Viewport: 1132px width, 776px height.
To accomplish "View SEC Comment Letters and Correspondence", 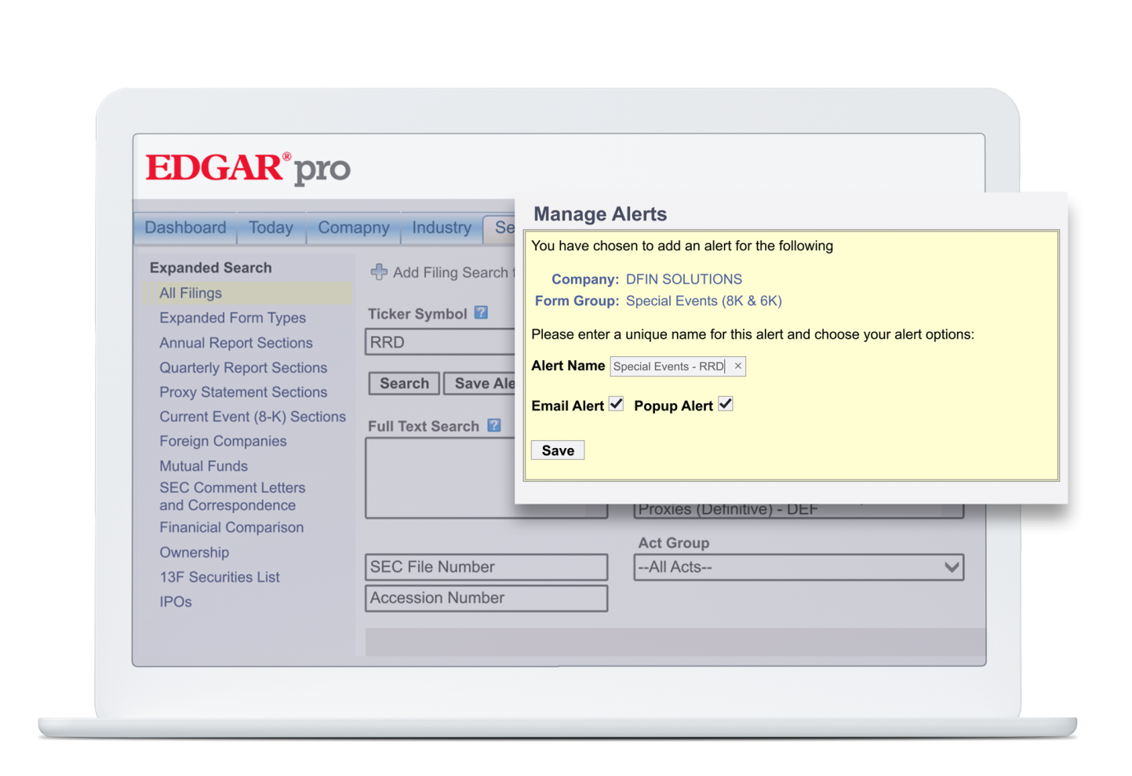I will click(x=232, y=496).
